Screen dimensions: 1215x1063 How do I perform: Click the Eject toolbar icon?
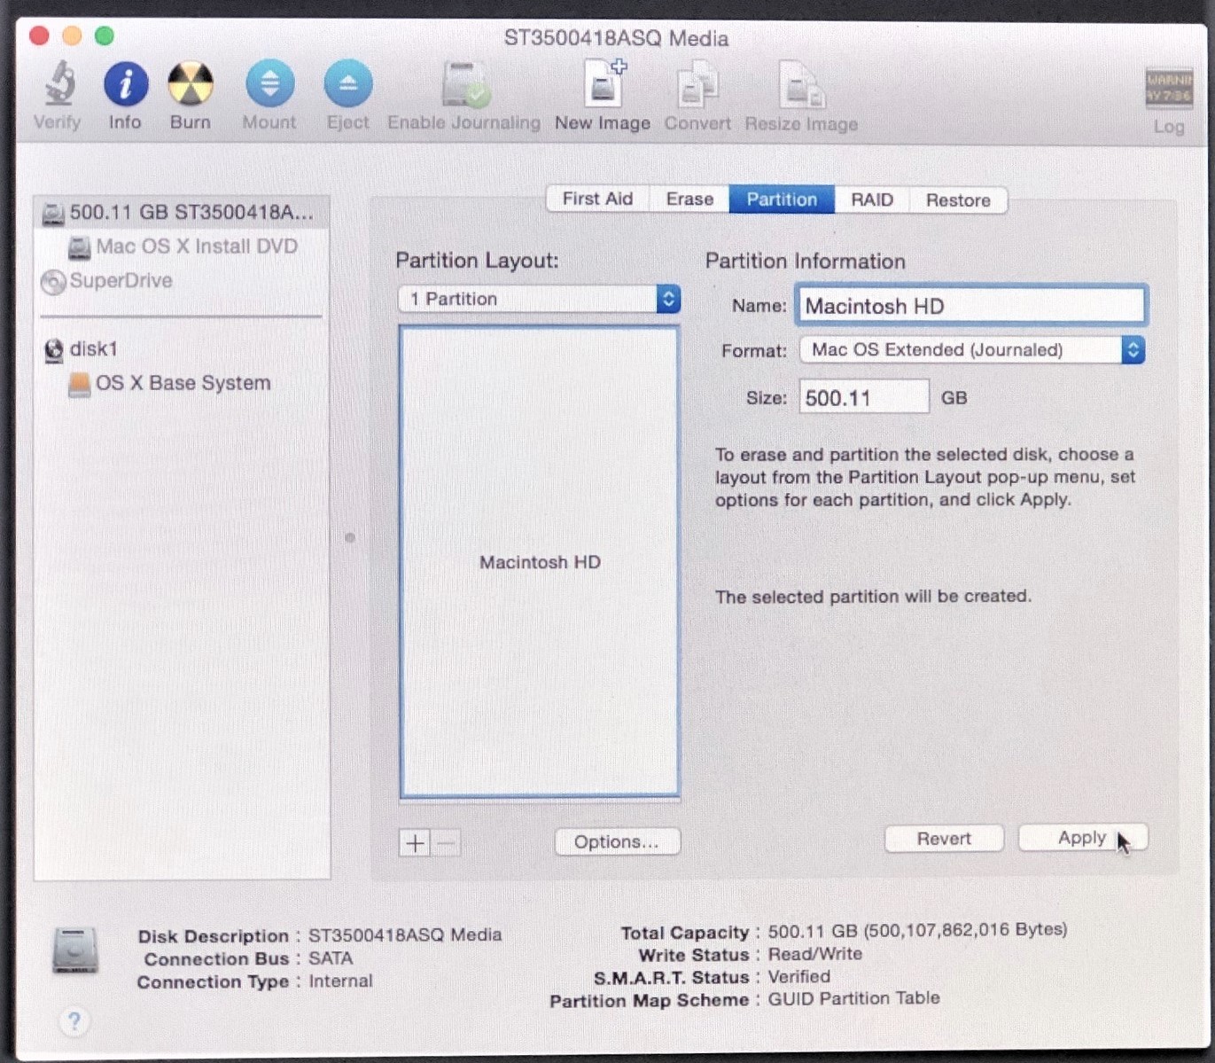pos(348,84)
